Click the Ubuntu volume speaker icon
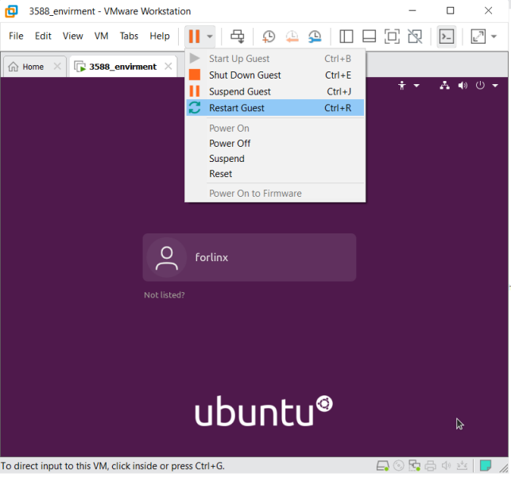The height and width of the screenshot is (477, 511). coord(463,86)
